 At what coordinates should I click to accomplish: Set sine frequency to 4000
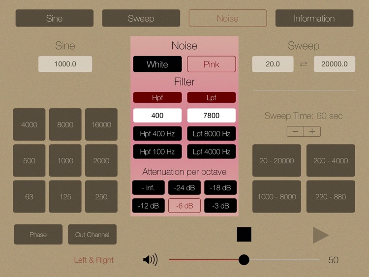tap(29, 124)
